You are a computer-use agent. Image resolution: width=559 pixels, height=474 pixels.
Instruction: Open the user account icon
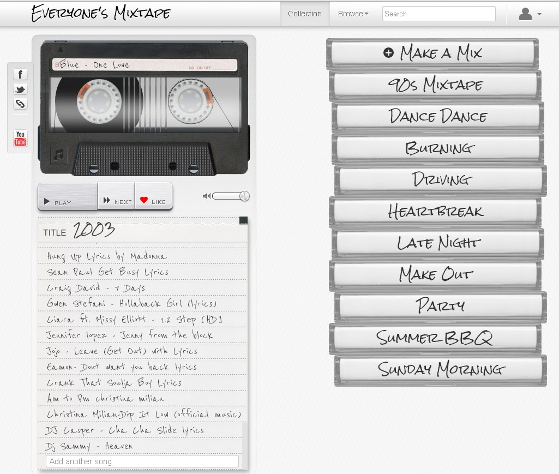(x=525, y=14)
